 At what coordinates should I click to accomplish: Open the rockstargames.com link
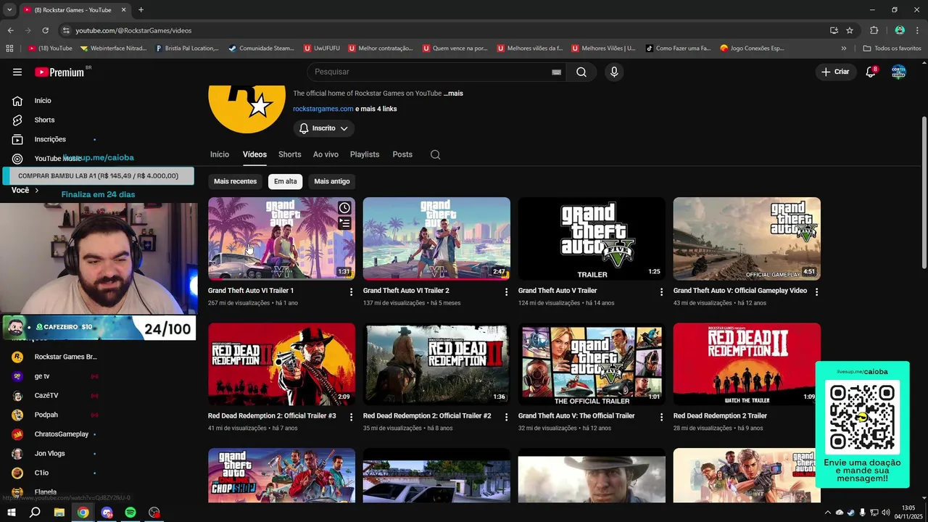323,109
